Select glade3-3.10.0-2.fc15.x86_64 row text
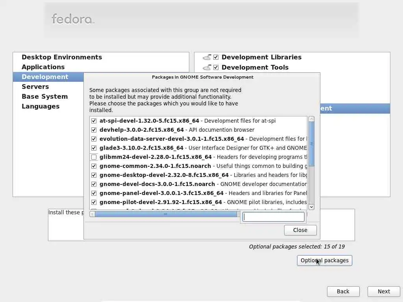The width and height of the screenshot is (403, 302). tap(141, 148)
